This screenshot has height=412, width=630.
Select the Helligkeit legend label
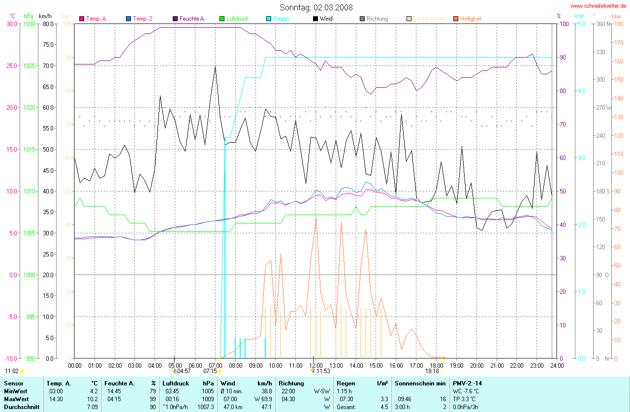(x=471, y=19)
